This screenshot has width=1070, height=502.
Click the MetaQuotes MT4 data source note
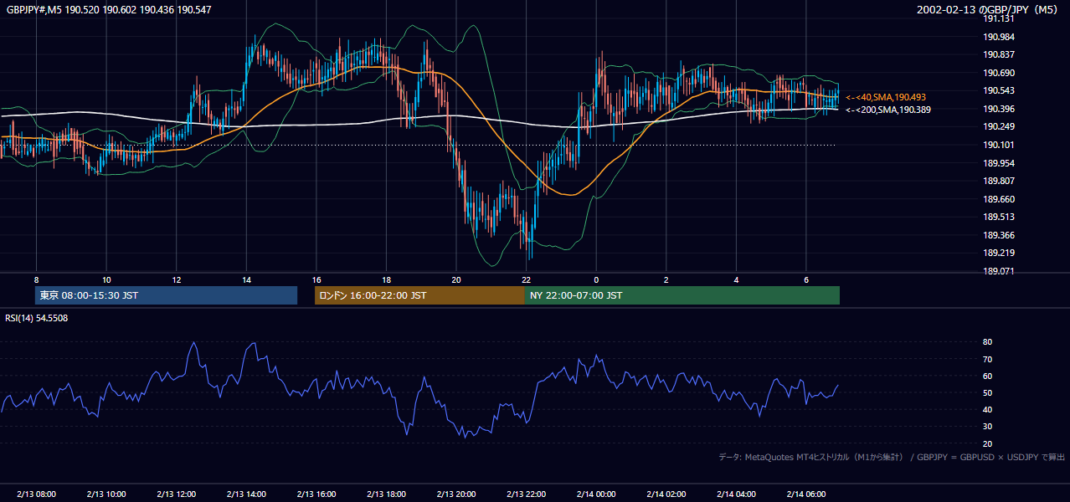coord(892,457)
